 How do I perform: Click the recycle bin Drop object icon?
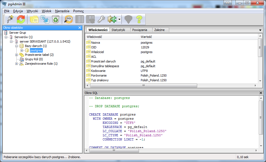click(x=55, y=19)
